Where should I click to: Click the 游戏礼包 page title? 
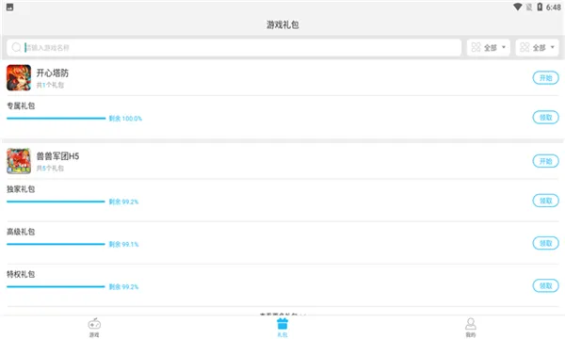[282, 24]
